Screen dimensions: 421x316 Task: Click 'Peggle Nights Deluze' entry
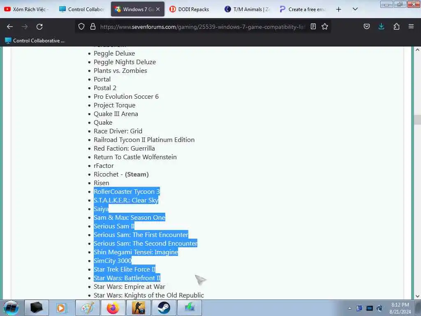pos(125,62)
